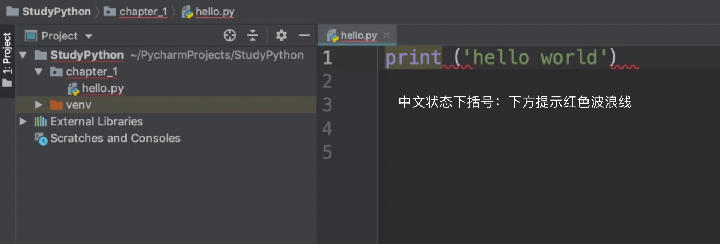This screenshot has height=244, width=720.
Task: Select hello.py in the project tree
Action: click(x=102, y=89)
